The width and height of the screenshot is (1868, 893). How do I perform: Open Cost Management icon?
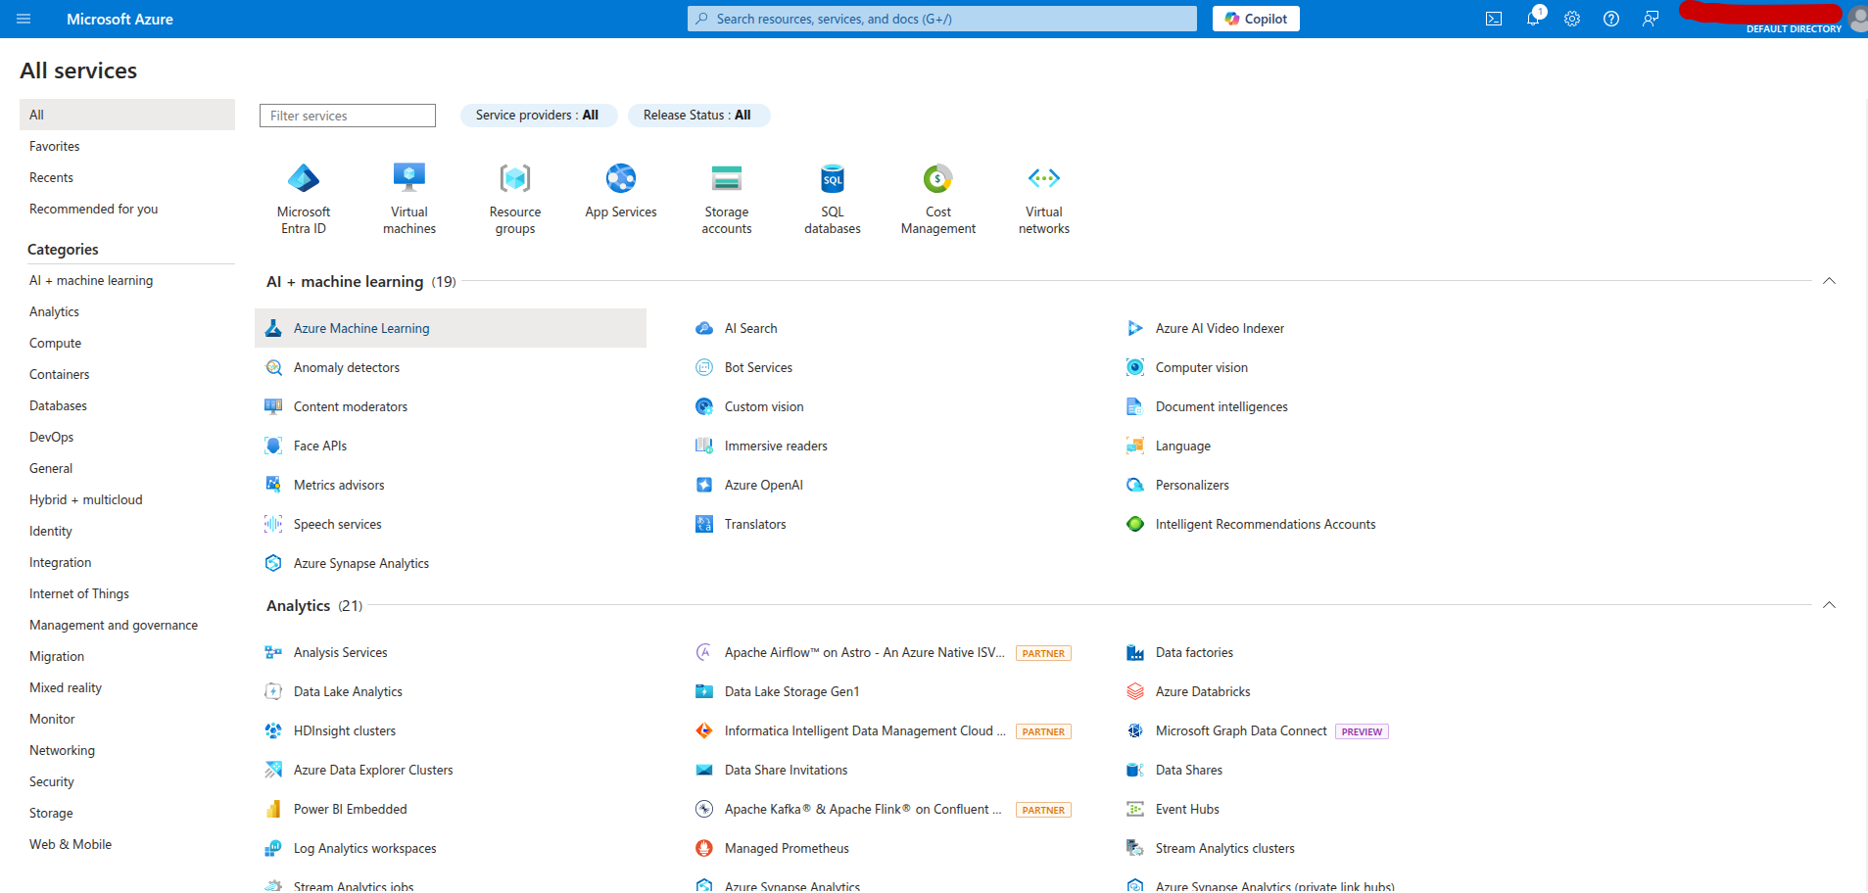[938, 178]
